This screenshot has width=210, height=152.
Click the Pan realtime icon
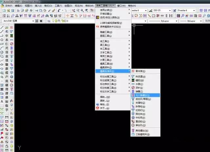tap(73, 11)
